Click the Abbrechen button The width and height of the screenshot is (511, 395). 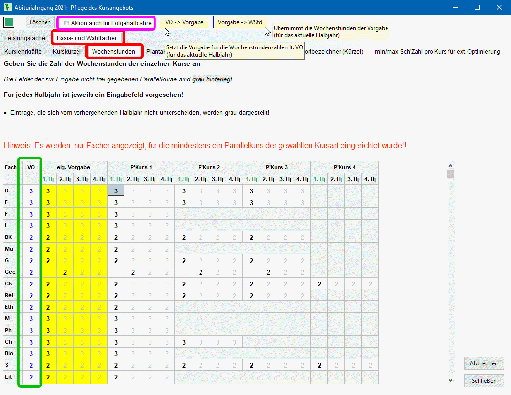pyautogui.click(x=483, y=363)
